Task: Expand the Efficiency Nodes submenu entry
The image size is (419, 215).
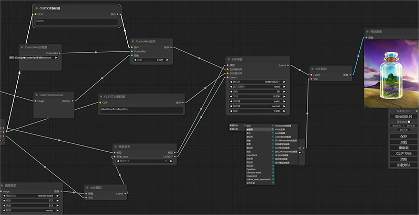Action: (x=260, y=173)
